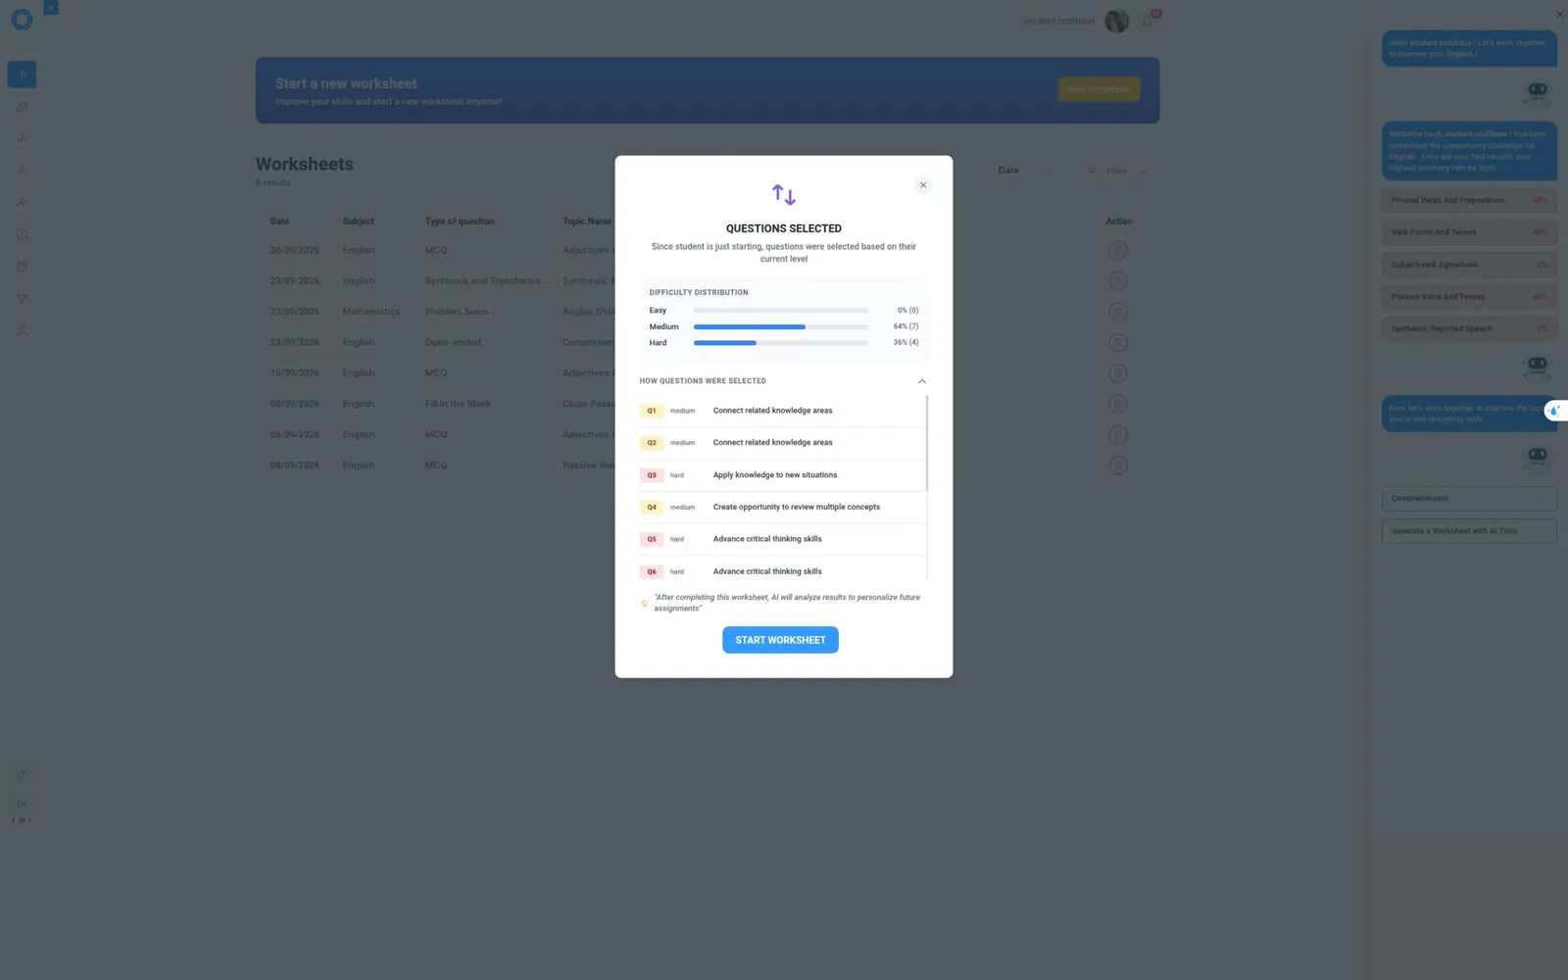Click Passive Voice And Tenses result
This screenshot has width=1568, height=980.
point(1469,297)
